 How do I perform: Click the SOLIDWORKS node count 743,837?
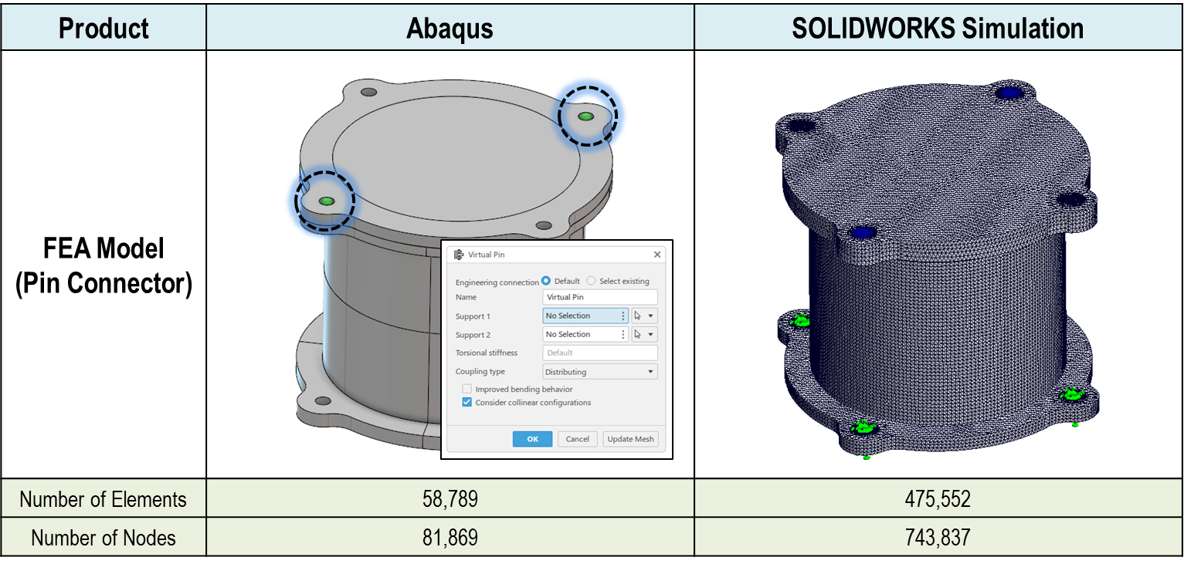[938, 538]
